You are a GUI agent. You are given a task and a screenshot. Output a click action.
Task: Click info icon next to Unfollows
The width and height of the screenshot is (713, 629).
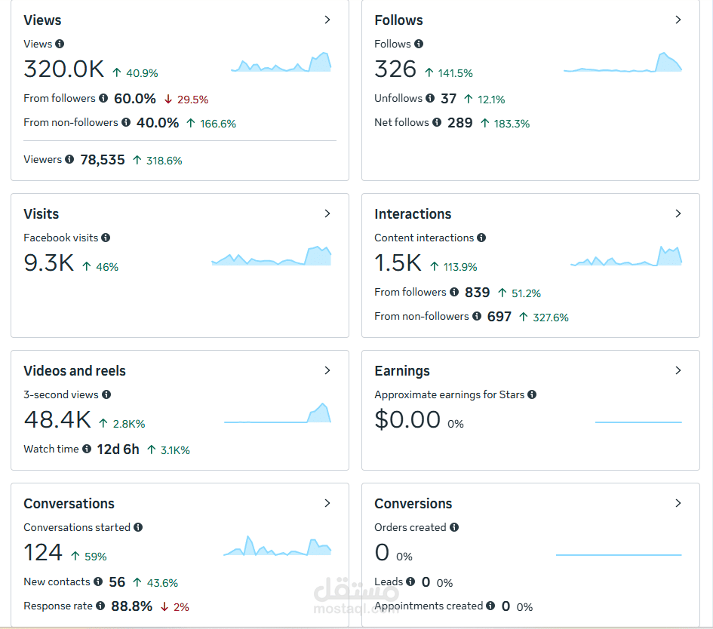430,98
